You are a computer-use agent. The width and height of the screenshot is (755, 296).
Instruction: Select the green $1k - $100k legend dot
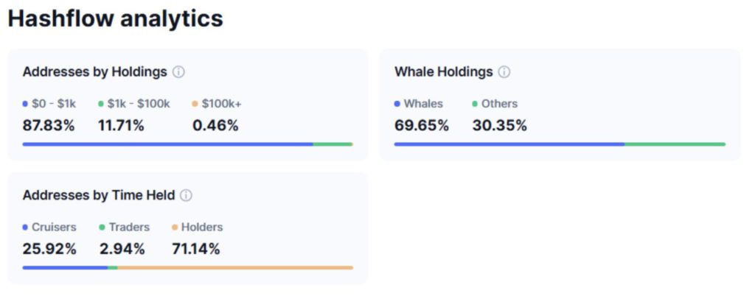tap(100, 104)
